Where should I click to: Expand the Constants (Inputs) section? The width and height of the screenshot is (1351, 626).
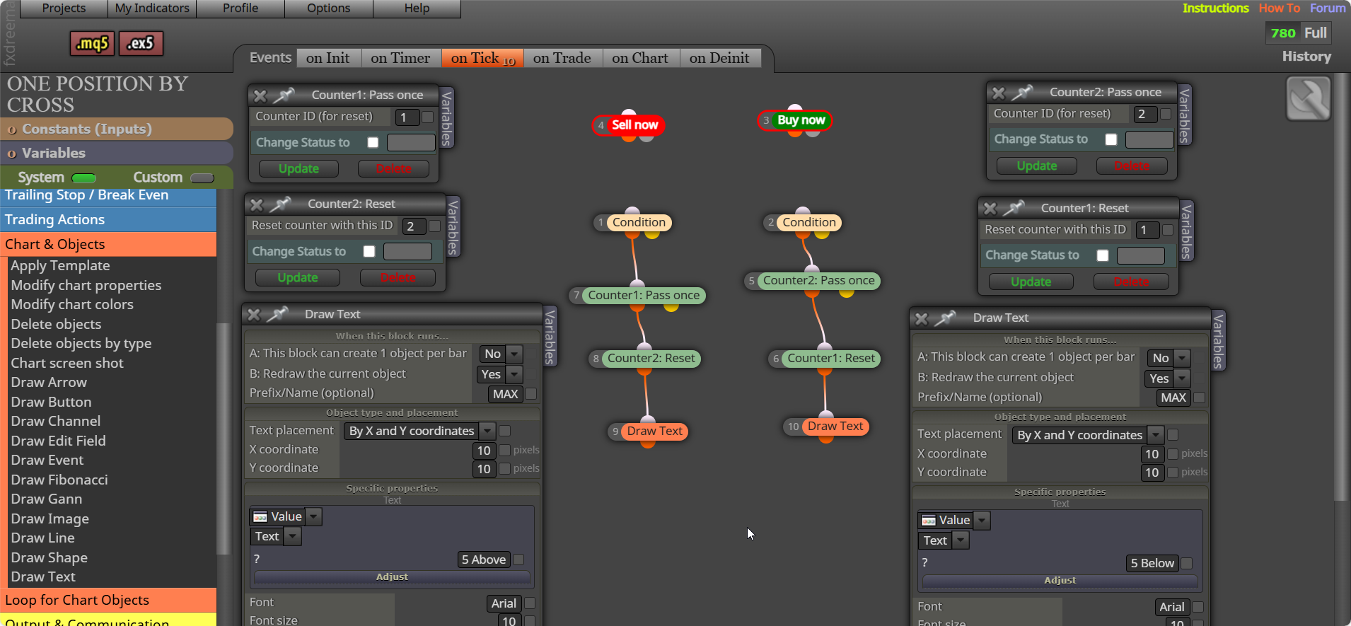117,129
